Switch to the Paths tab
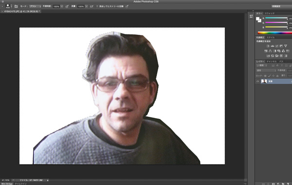 [x=281, y=62]
